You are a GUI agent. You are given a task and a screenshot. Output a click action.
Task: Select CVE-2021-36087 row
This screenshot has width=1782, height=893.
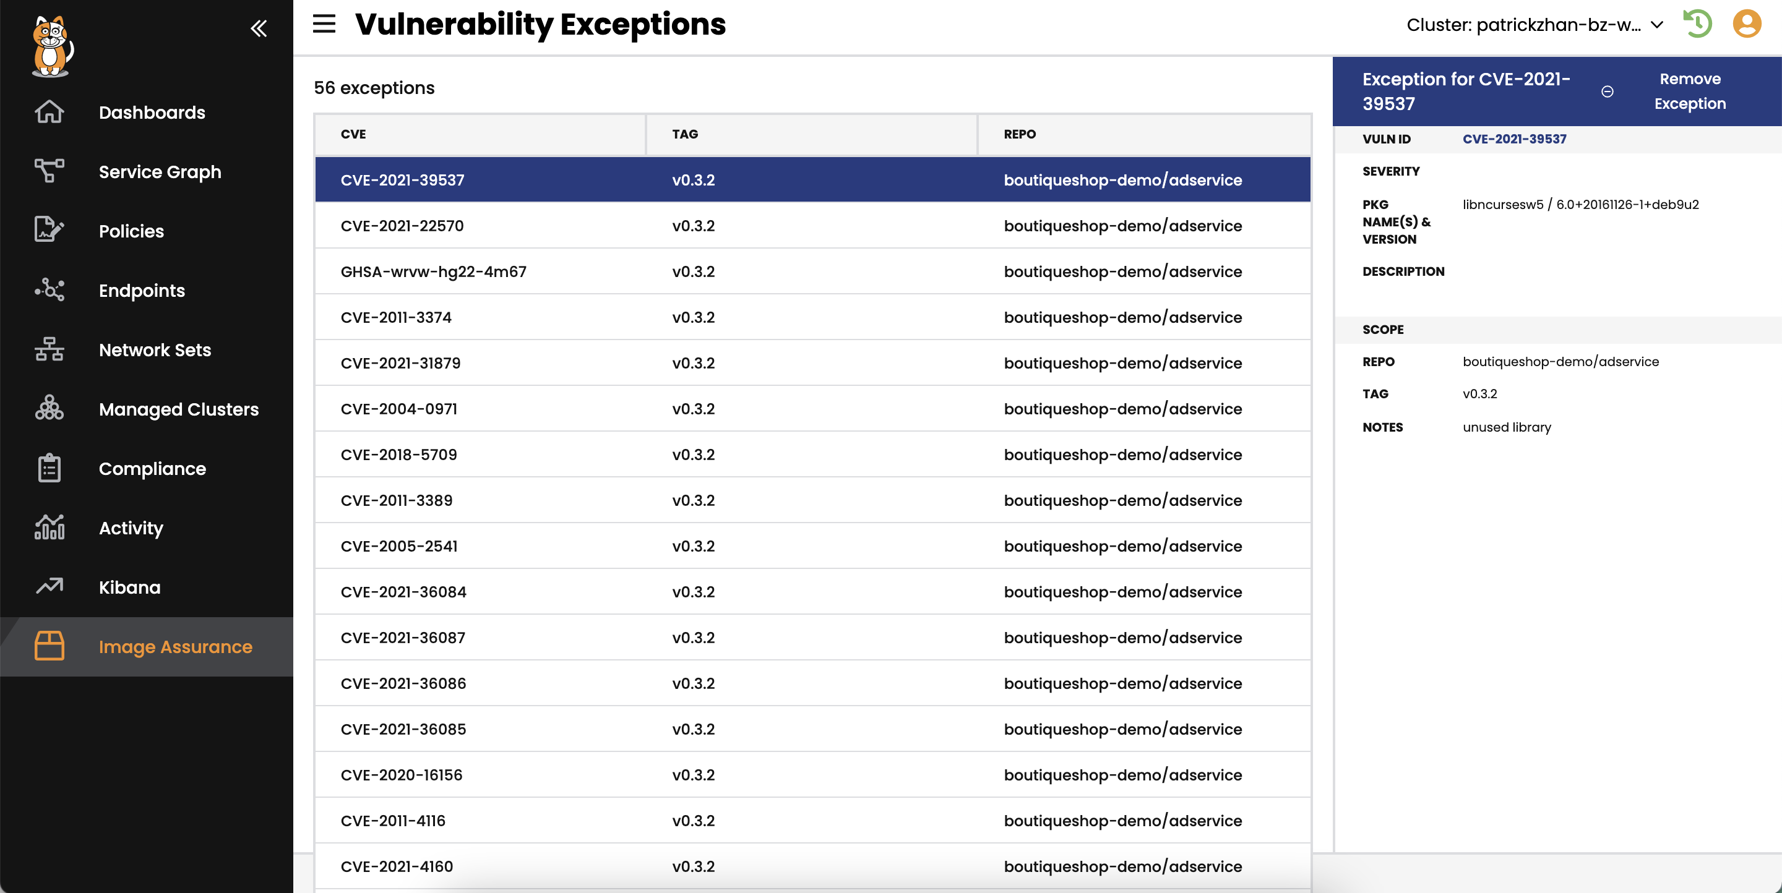[812, 637]
